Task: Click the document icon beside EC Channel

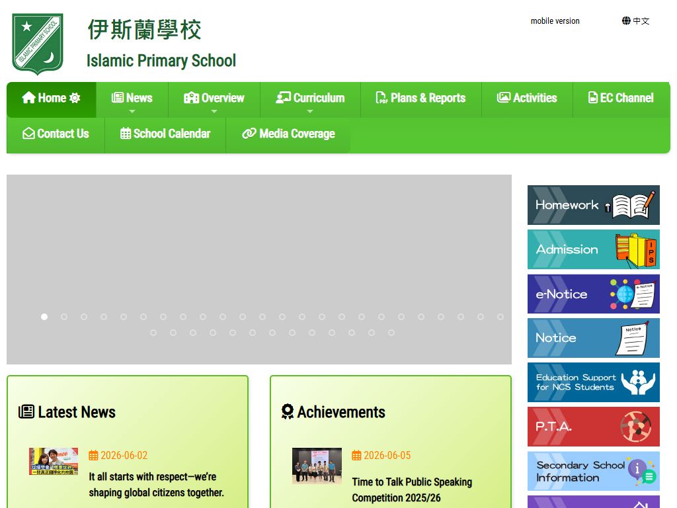Action: [x=593, y=98]
